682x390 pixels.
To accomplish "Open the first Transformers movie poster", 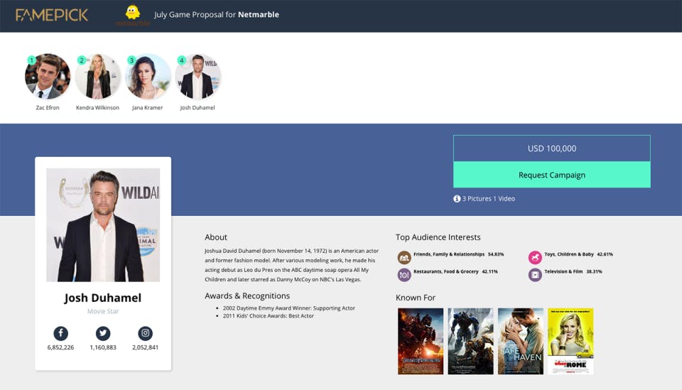I will (421, 341).
